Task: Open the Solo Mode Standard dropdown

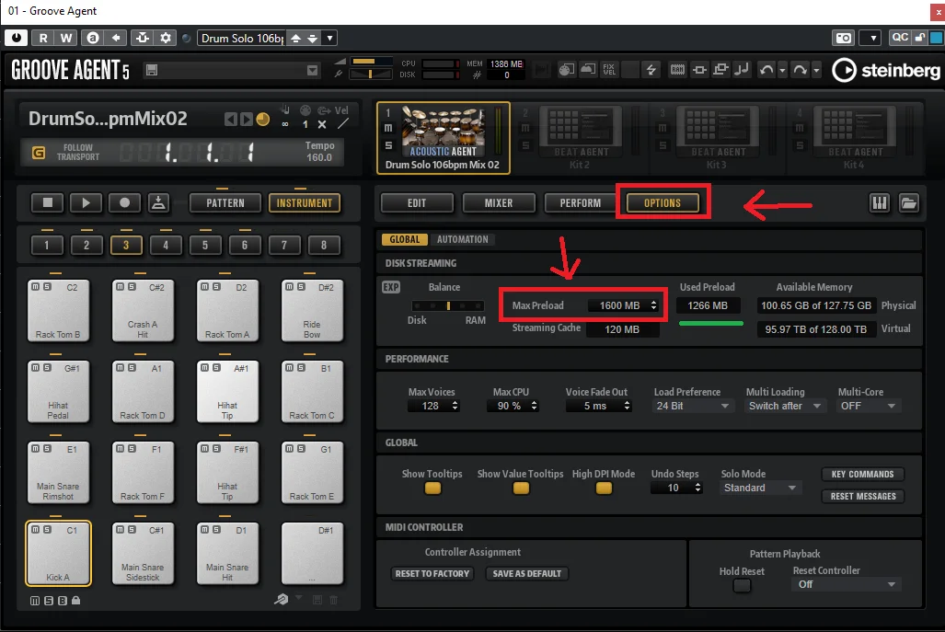Action: click(760, 488)
